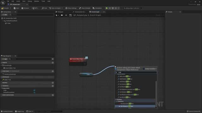Select Event Editor Tick in My Blueprint
Image resolution: width=202 pixels, height=113 pixels.
10,68
